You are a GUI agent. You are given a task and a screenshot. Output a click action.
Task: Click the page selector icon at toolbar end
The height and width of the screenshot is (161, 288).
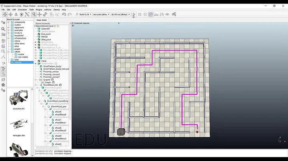tap(174, 14)
